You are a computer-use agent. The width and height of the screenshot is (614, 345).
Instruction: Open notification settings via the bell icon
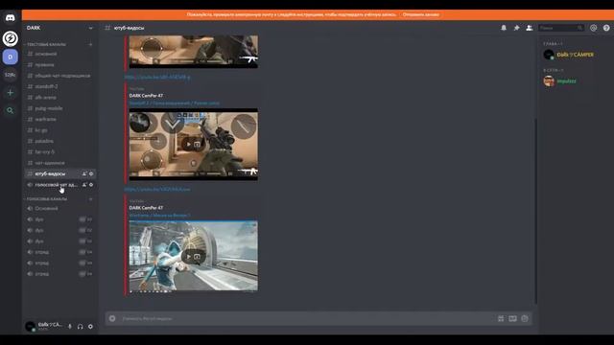click(504, 28)
